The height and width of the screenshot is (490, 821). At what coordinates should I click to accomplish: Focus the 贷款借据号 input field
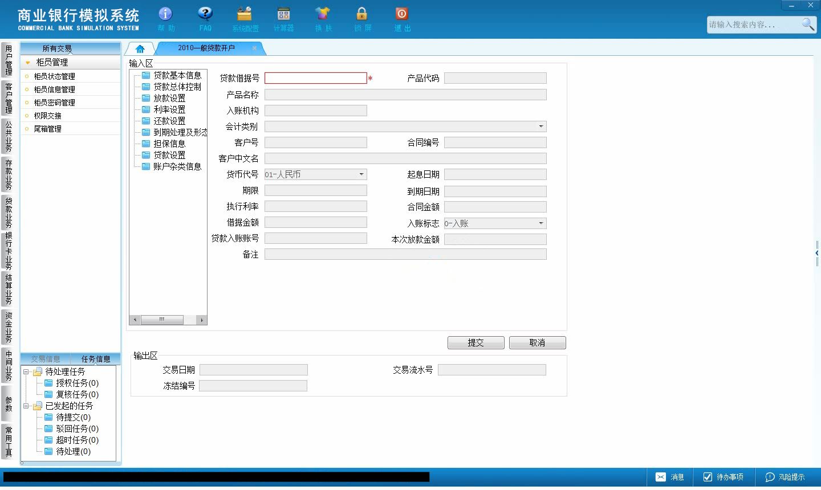(x=316, y=78)
